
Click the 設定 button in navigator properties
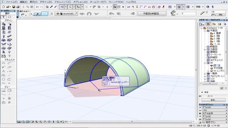pos(213,100)
